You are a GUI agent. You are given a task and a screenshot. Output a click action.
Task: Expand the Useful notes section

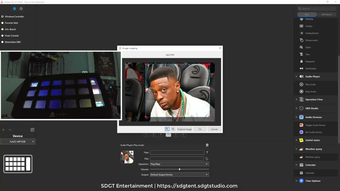click(296, 140)
